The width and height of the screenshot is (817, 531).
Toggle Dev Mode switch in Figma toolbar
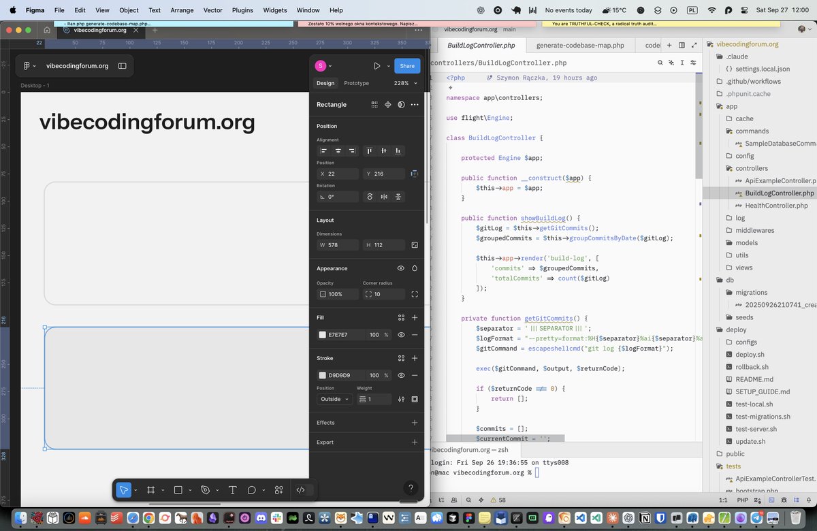(304, 489)
